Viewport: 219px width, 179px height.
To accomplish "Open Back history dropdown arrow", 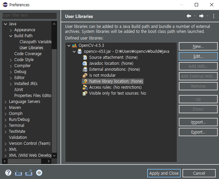I will click(x=195, y=16).
